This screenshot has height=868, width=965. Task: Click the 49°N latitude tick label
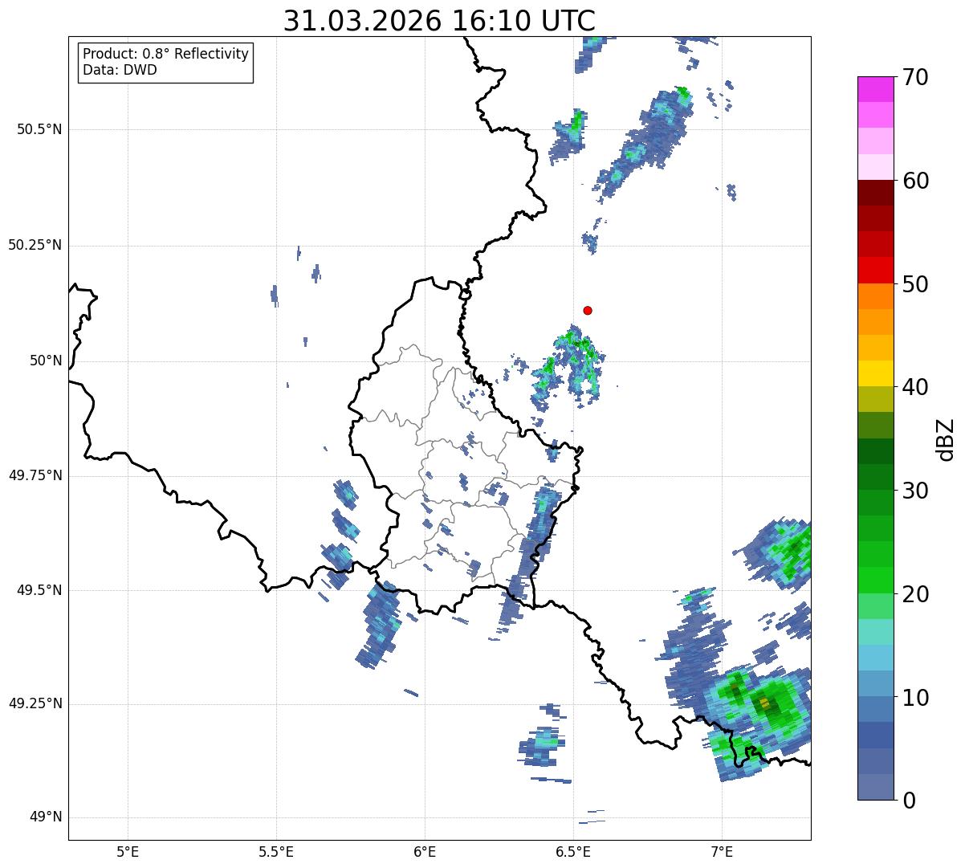coord(45,817)
